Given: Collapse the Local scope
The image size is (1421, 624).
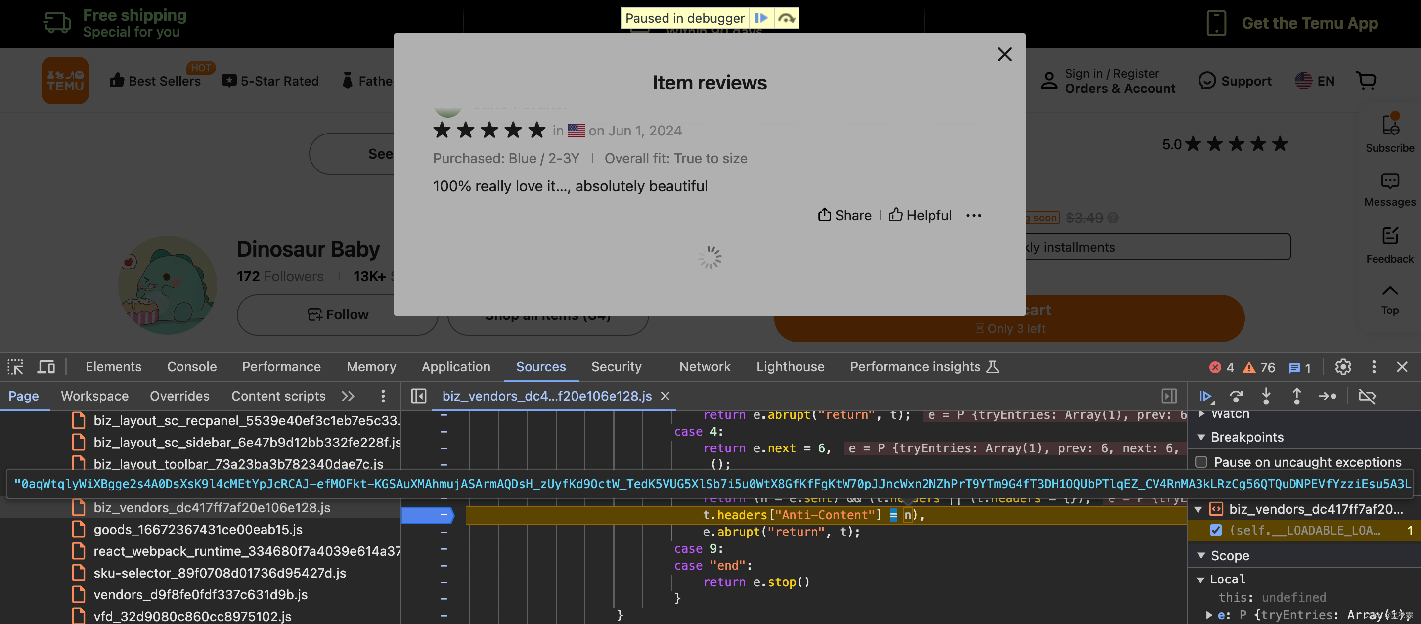Looking at the screenshot, I should 1200,579.
